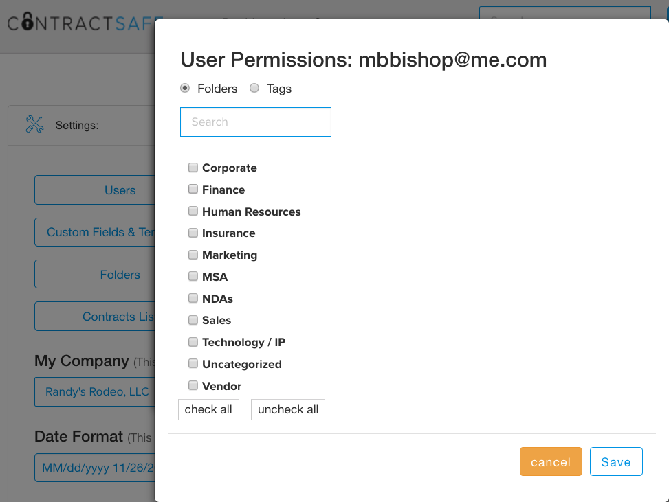Image resolution: width=669 pixels, height=502 pixels.
Task: Enable the Finance folder checkbox
Action: (x=193, y=190)
